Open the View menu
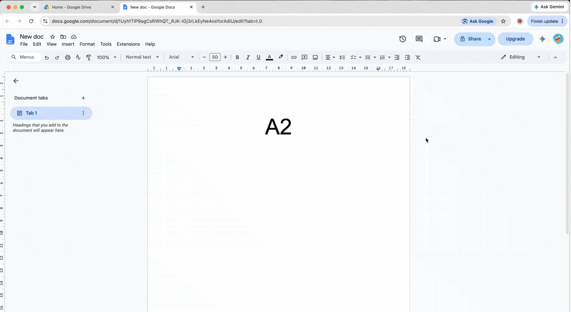This screenshot has width=571, height=312. point(52,44)
